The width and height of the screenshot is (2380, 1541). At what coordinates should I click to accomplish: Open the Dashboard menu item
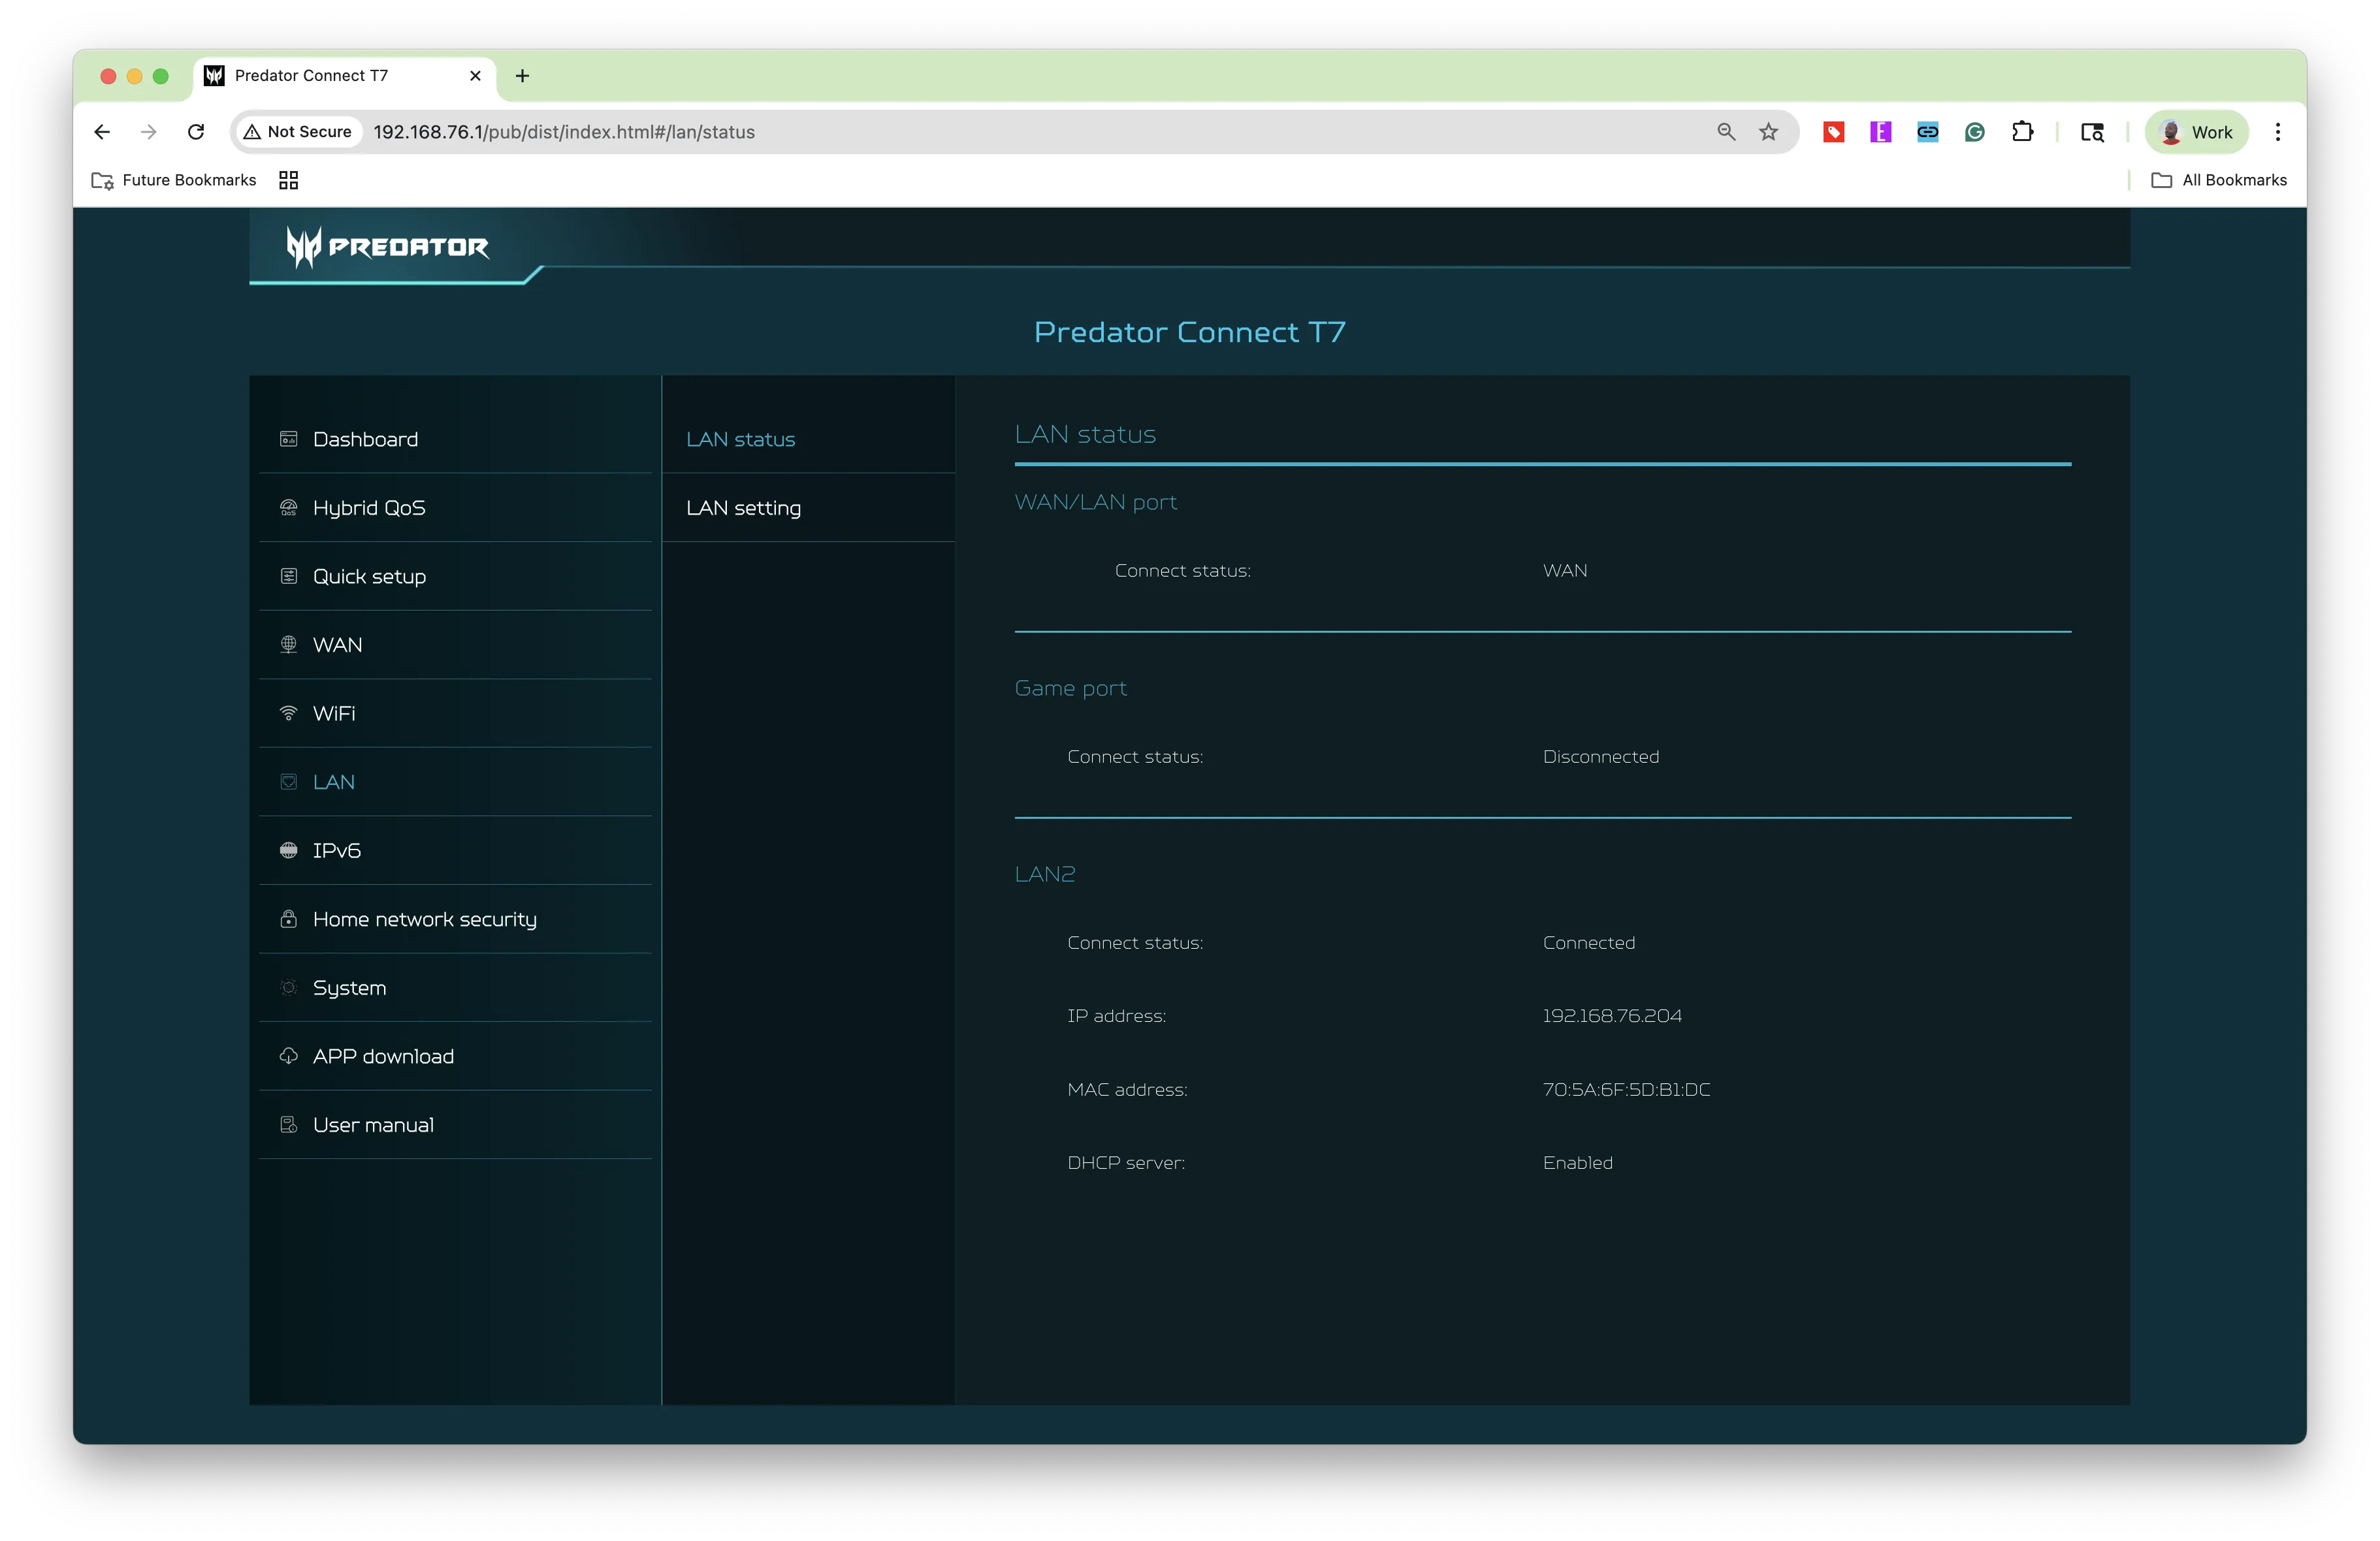[455, 439]
